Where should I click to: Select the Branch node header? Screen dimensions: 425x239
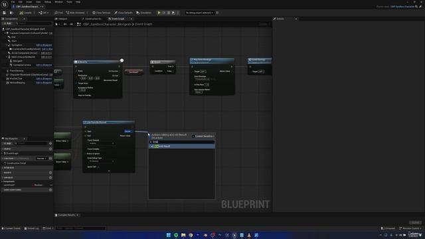[163, 62]
